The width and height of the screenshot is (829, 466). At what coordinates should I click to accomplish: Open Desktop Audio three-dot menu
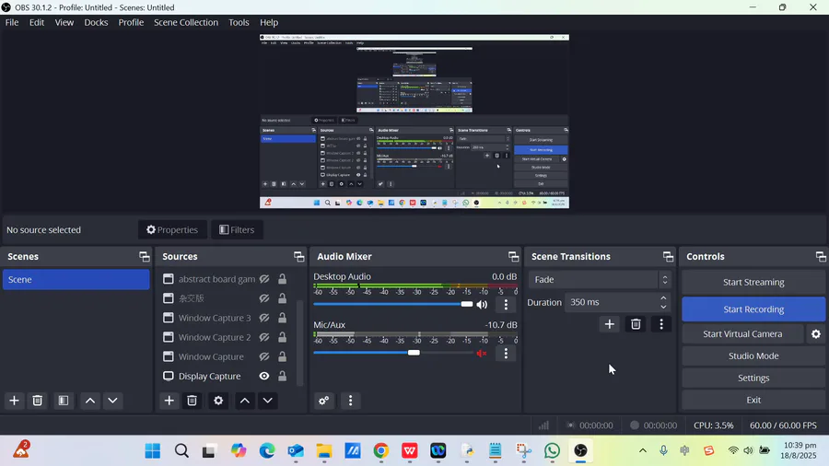pos(506,304)
